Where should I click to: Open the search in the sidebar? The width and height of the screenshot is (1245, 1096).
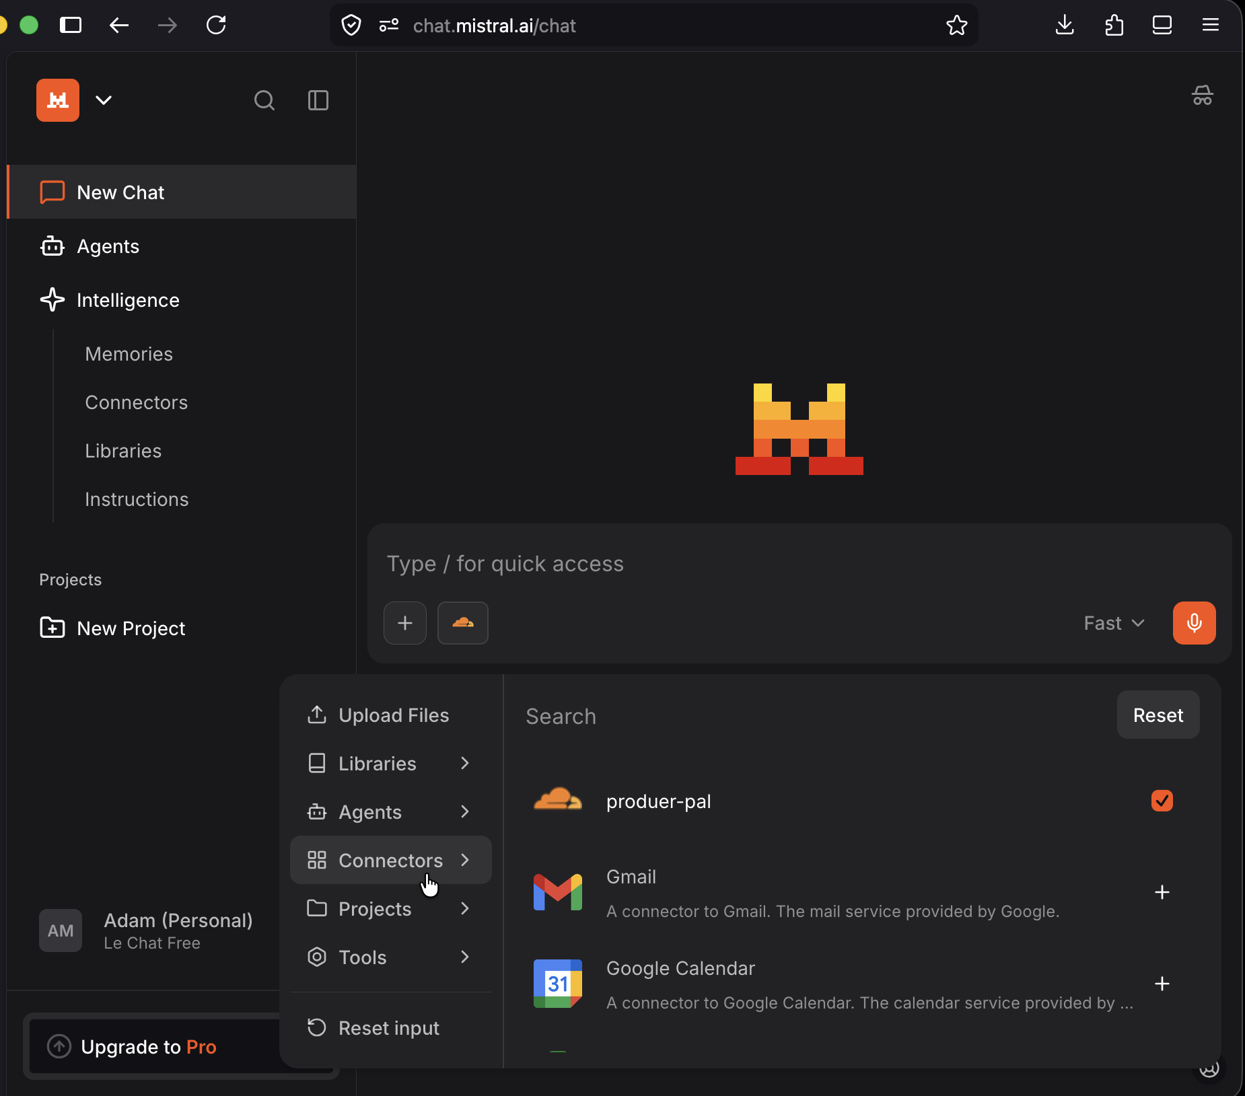(264, 100)
